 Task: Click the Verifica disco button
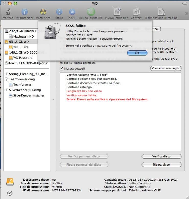click(161, 156)
